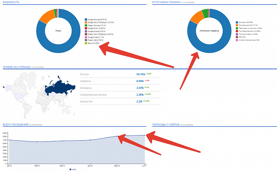
Task: Toggle the Социальные сети legend entry
Action: click(x=247, y=25)
